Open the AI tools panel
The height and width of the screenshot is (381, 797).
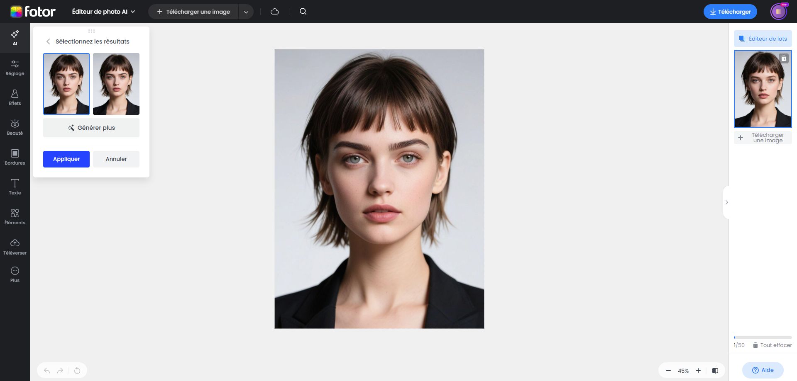point(15,37)
